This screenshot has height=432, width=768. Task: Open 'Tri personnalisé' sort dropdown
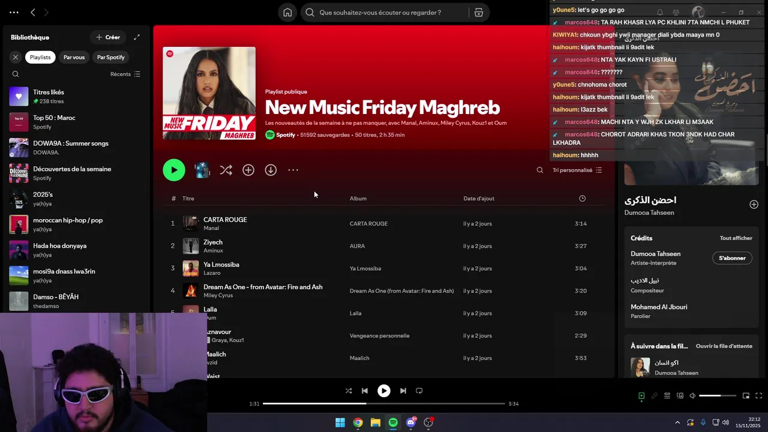click(x=577, y=170)
